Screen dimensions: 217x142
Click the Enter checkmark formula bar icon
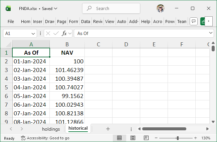click(x=56, y=33)
